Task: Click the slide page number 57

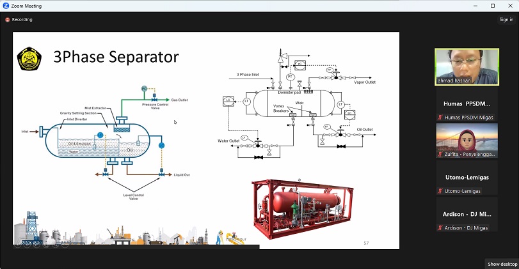Action: tap(366, 243)
